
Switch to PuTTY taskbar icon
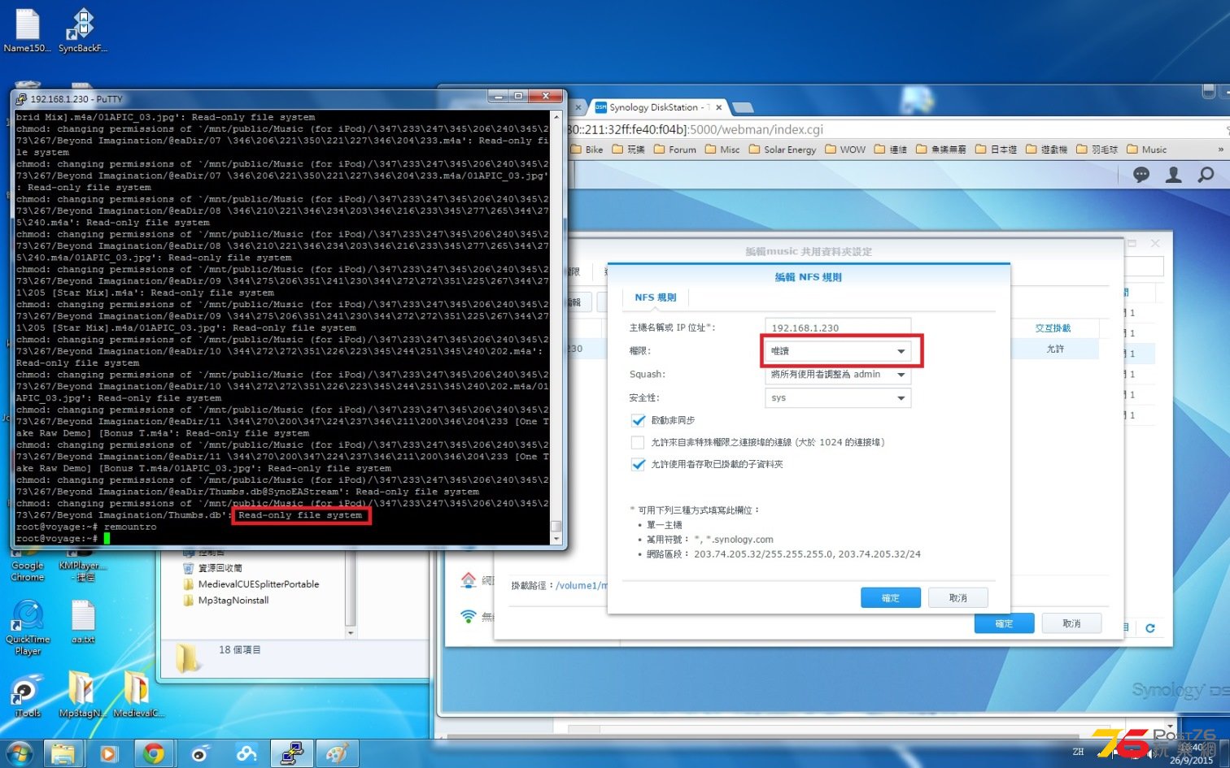pos(291,754)
